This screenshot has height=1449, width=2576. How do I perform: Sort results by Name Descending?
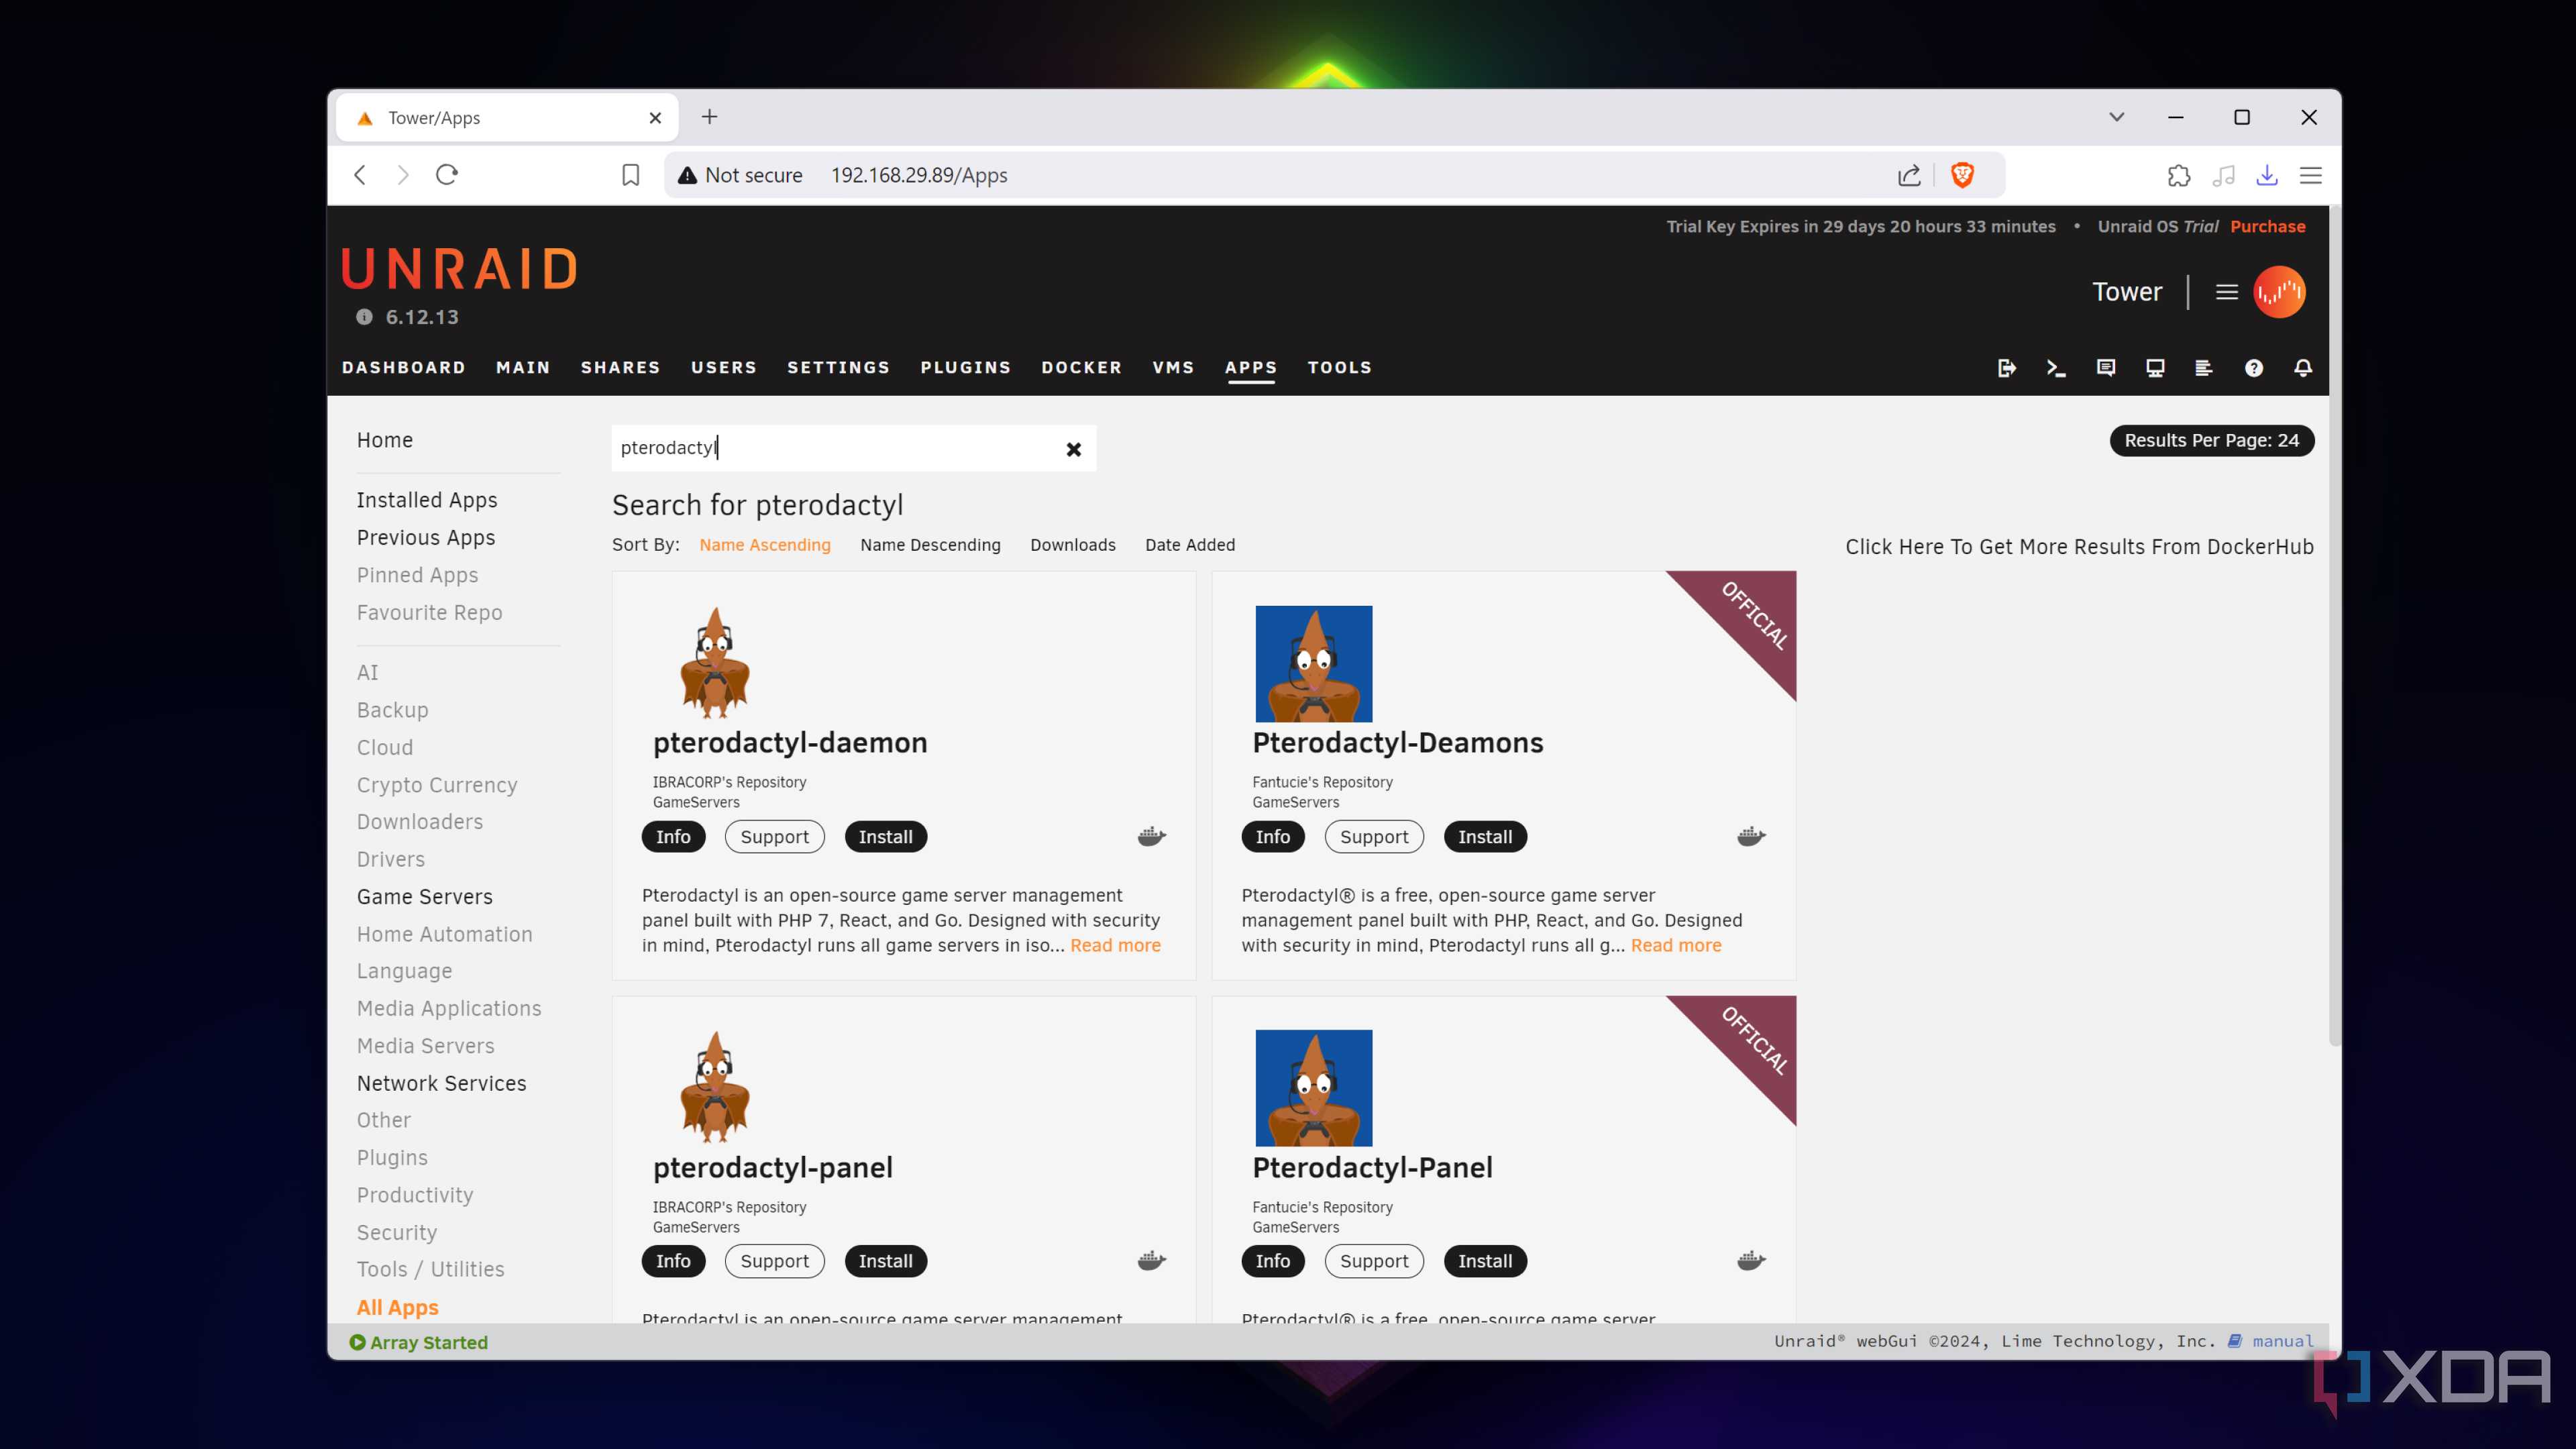click(930, 545)
